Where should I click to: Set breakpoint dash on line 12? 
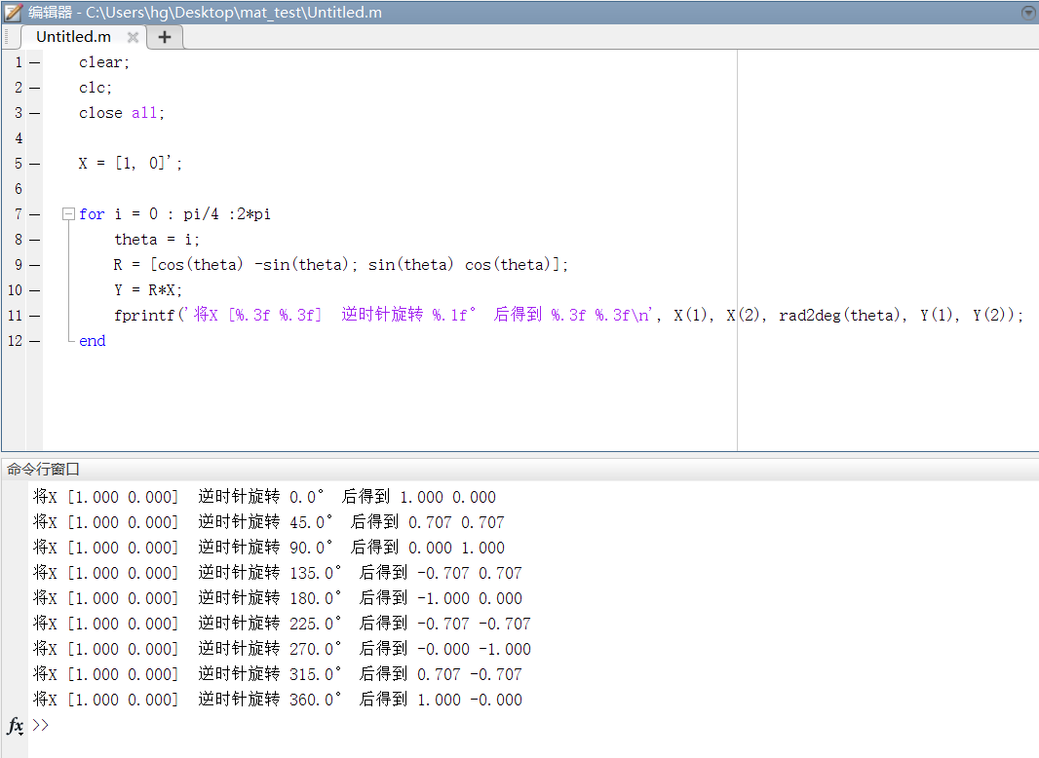(x=34, y=341)
